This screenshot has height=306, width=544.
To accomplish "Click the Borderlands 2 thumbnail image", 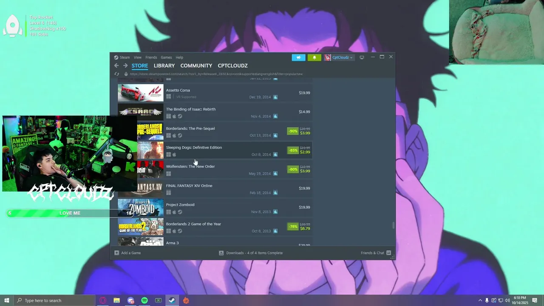I will (x=140, y=227).
